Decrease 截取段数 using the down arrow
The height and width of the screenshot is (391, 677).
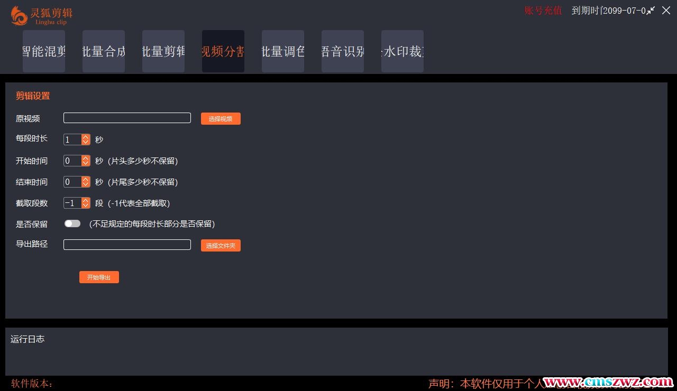pos(86,206)
